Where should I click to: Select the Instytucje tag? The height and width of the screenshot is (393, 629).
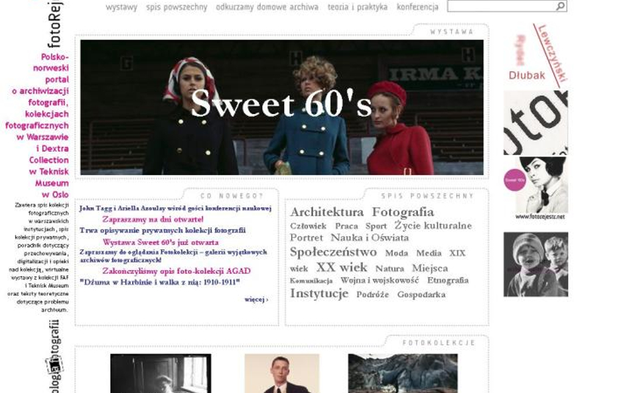pos(319,293)
